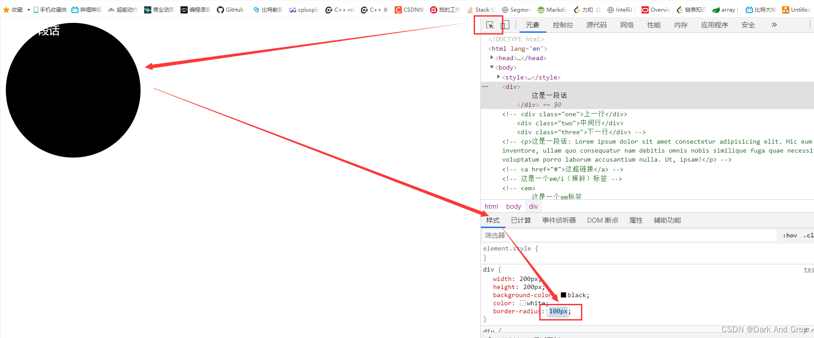This screenshot has height=338, width=814.
Task: Open the 力扣 bookmark
Action: [587, 9]
